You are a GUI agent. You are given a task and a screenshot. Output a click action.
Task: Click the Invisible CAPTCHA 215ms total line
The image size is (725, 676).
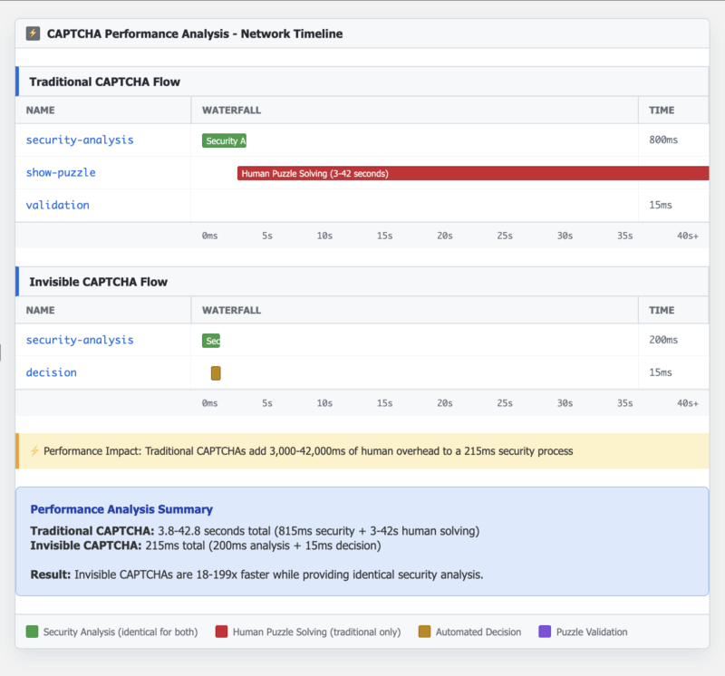(x=206, y=546)
